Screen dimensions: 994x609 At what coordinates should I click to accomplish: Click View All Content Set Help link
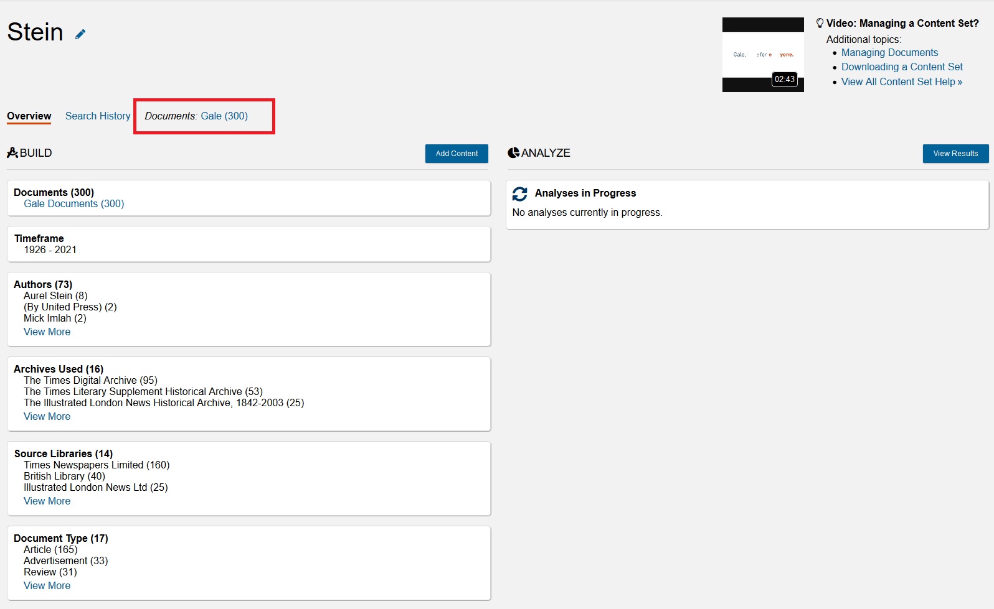[901, 81]
